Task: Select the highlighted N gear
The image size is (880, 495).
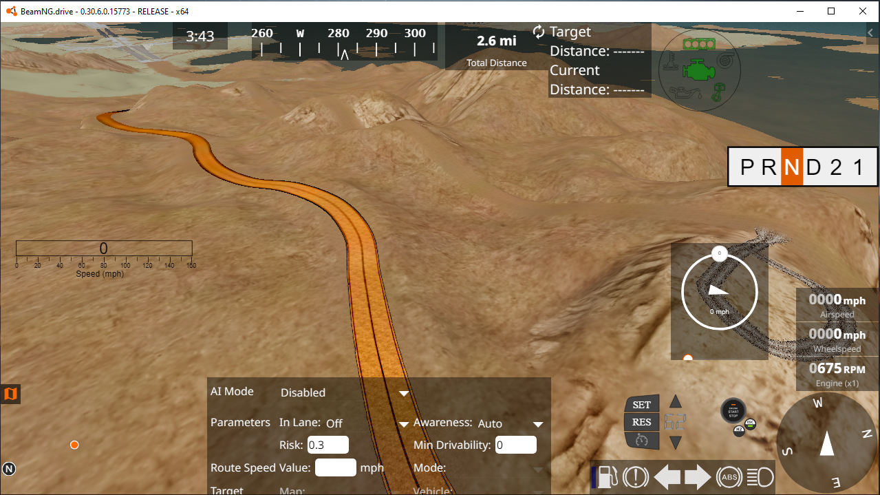Action: tap(792, 167)
